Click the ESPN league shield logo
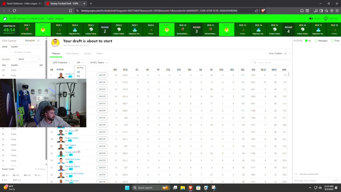Viewport: 341px width, 192px height. point(5,19)
